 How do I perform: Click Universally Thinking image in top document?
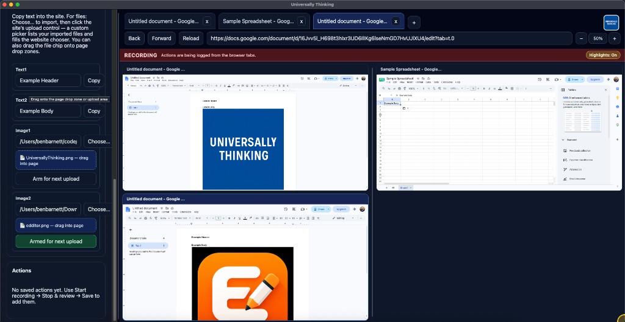click(x=243, y=149)
